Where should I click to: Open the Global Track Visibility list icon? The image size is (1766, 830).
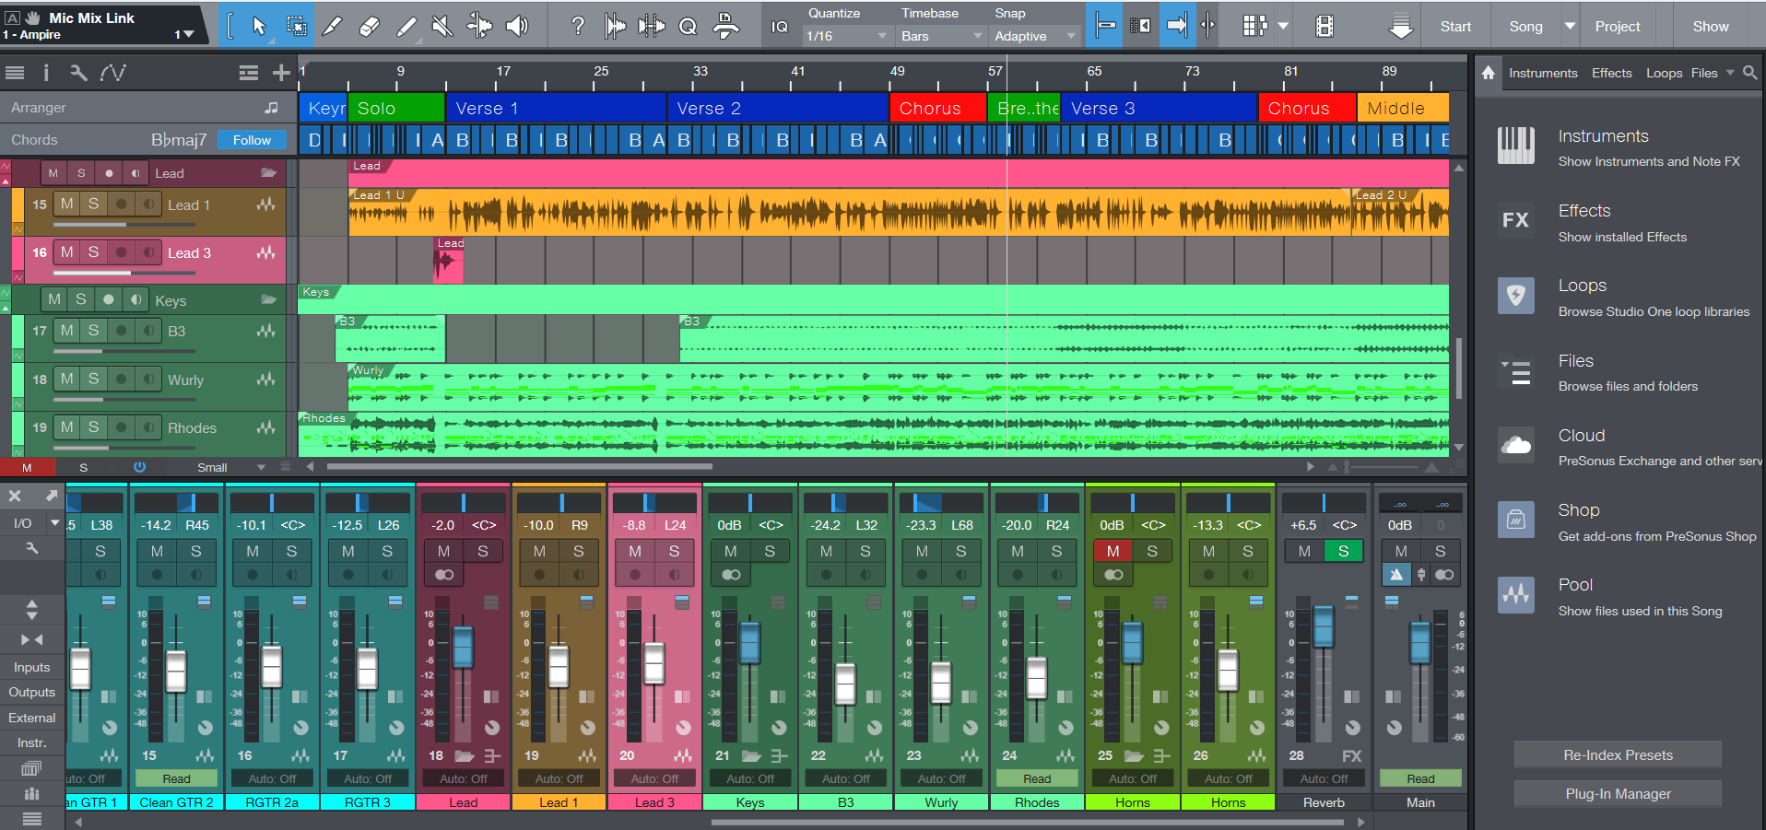(x=248, y=73)
